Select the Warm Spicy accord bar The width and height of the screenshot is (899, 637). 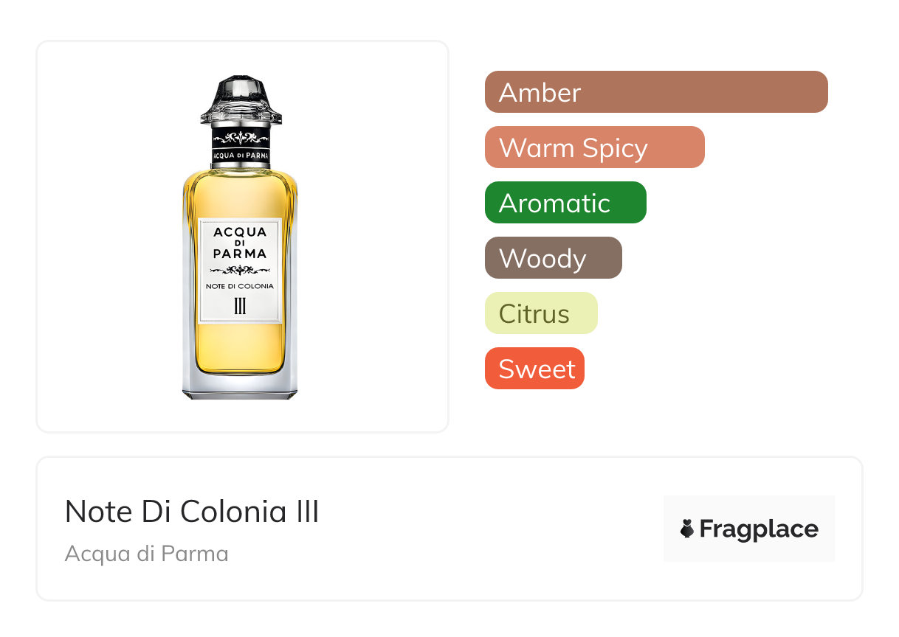click(594, 147)
